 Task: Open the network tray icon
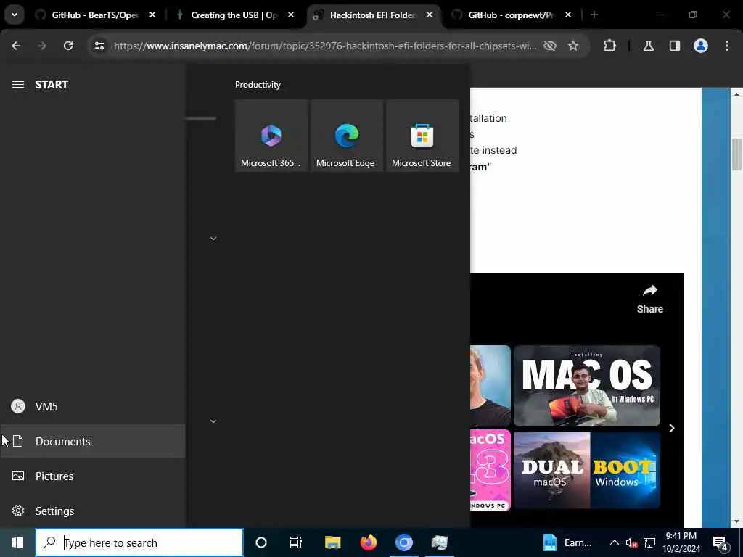[x=649, y=542]
